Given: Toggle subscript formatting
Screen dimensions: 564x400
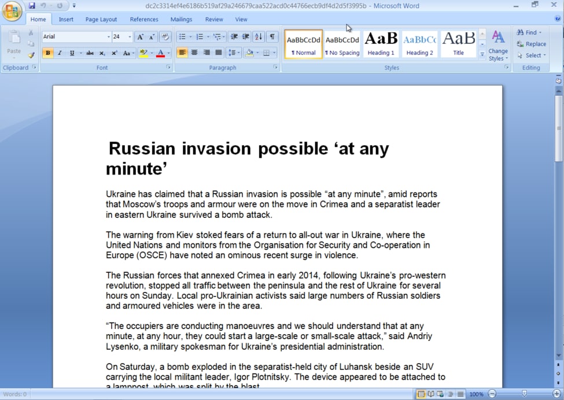Looking at the screenshot, I should [x=102, y=53].
